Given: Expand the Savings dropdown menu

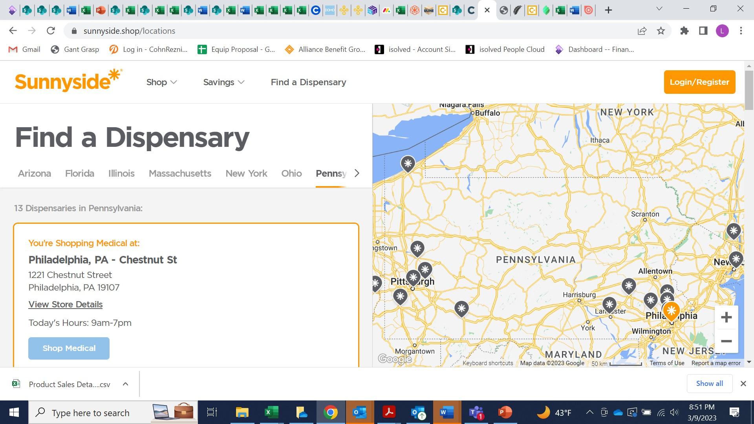Looking at the screenshot, I should [223, 82].
